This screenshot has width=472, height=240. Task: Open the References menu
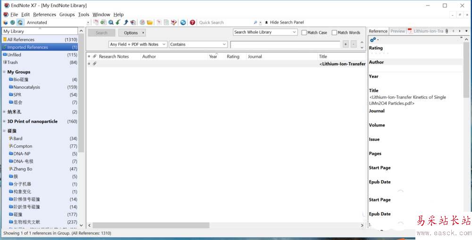(44, 15)
